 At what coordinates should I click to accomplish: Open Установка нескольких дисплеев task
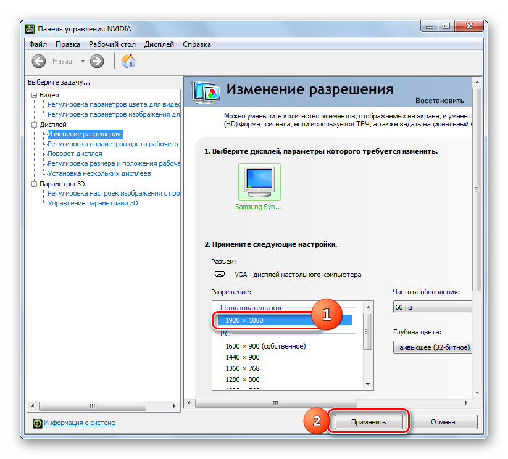tap(99, 173)
